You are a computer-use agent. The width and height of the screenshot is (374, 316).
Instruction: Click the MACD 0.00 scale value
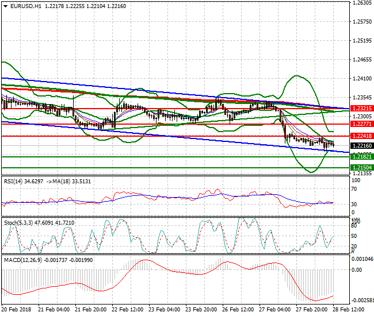coord(357,270)
